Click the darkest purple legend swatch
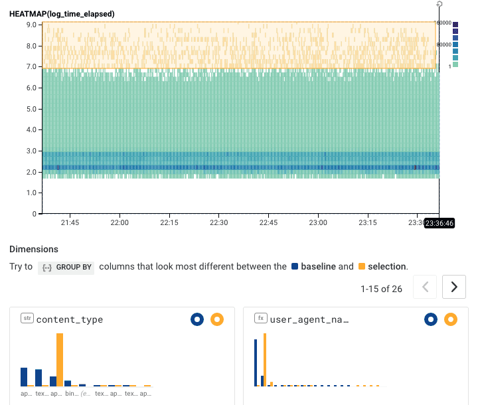Screen dimensions: 478x405 tap(455, 25)
